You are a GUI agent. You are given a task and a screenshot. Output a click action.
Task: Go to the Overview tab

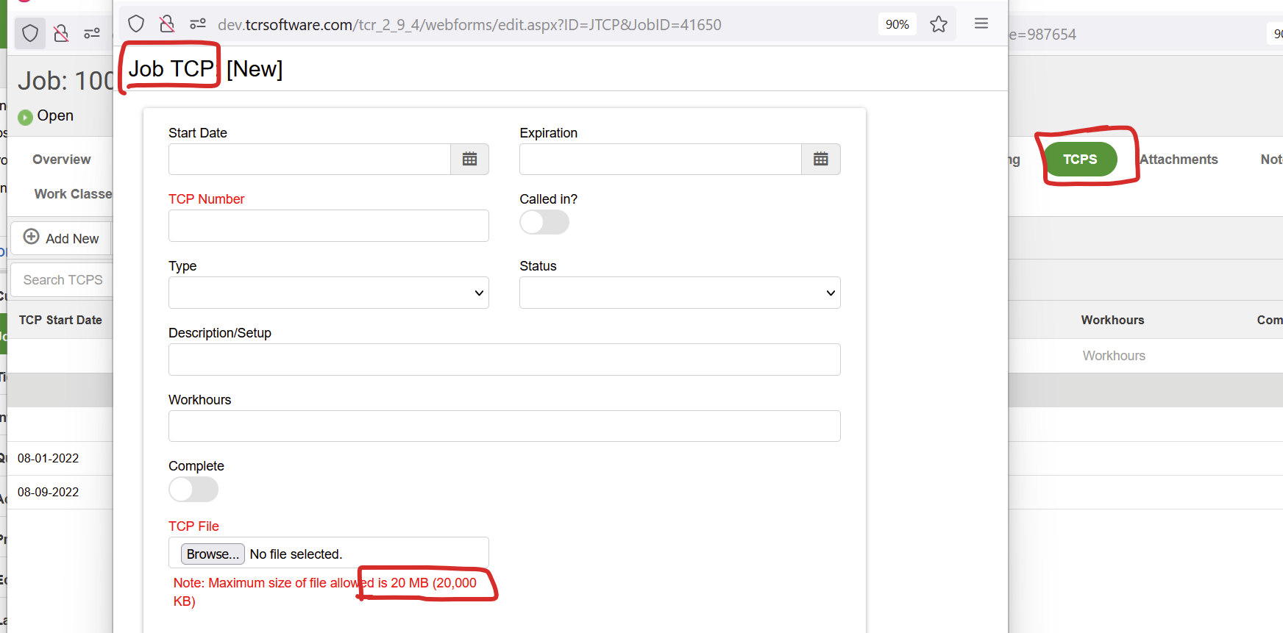62,159
